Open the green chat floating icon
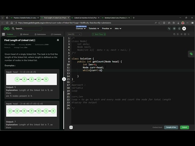The image size is (195, 146). coord(191,54)
